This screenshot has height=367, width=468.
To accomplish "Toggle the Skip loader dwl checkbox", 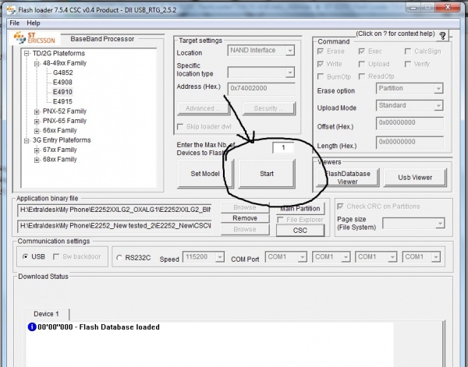I will point(180,127).
